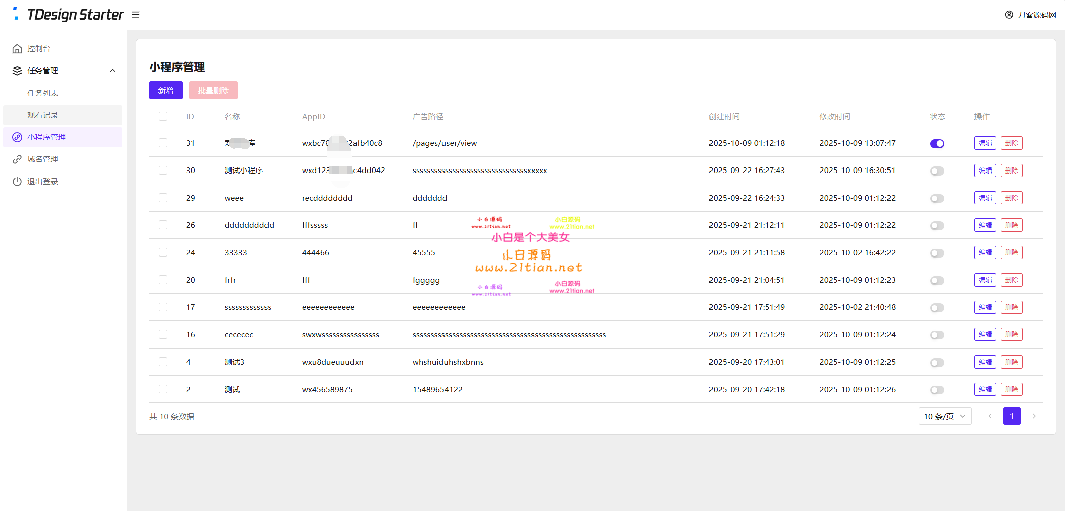Image resolution: width=1065 pixels, height=511 pixels.
Task: Collapse the 任务管理 menu chevron
Action: tap(113, 71)
